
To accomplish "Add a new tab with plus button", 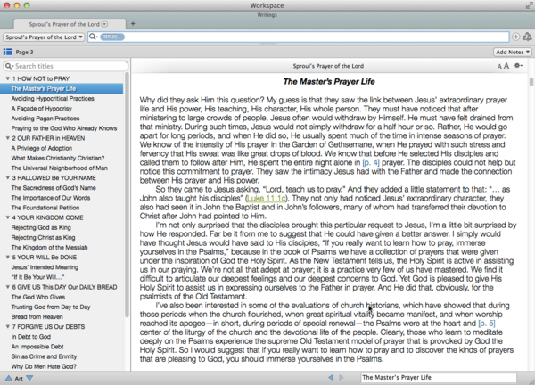I will click(132, 23).
